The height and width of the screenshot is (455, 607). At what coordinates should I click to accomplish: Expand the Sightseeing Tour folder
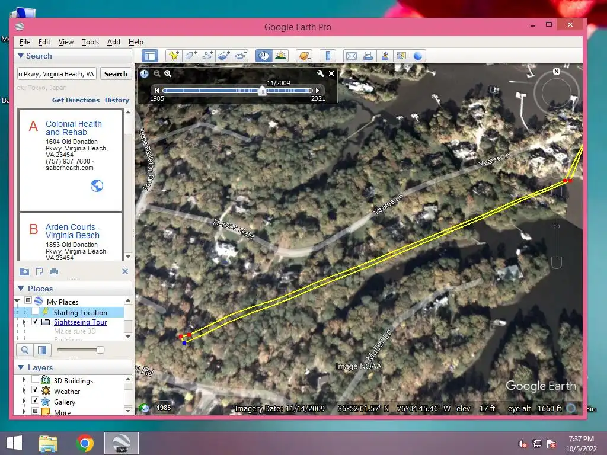(24, 322)
